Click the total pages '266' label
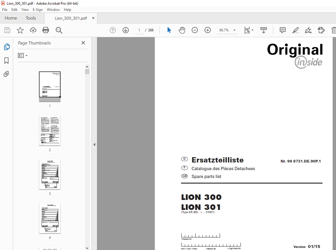Screen dimensions: 336x250 151,30
